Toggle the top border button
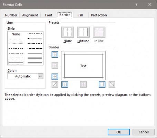 click(x=55, y=55)
